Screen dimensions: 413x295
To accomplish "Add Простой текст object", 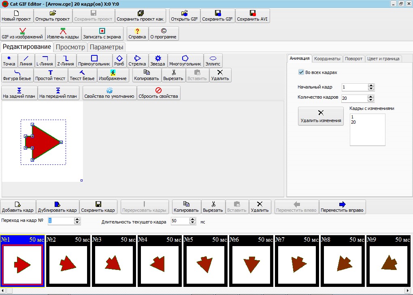I will pos(51,75).
